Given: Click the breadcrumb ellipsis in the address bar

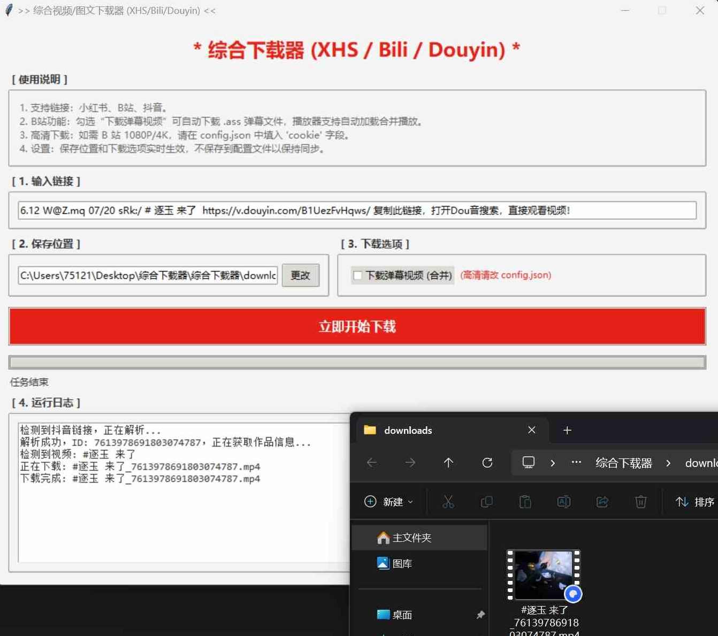Looking at the screenshot, I should click(576, 463).
